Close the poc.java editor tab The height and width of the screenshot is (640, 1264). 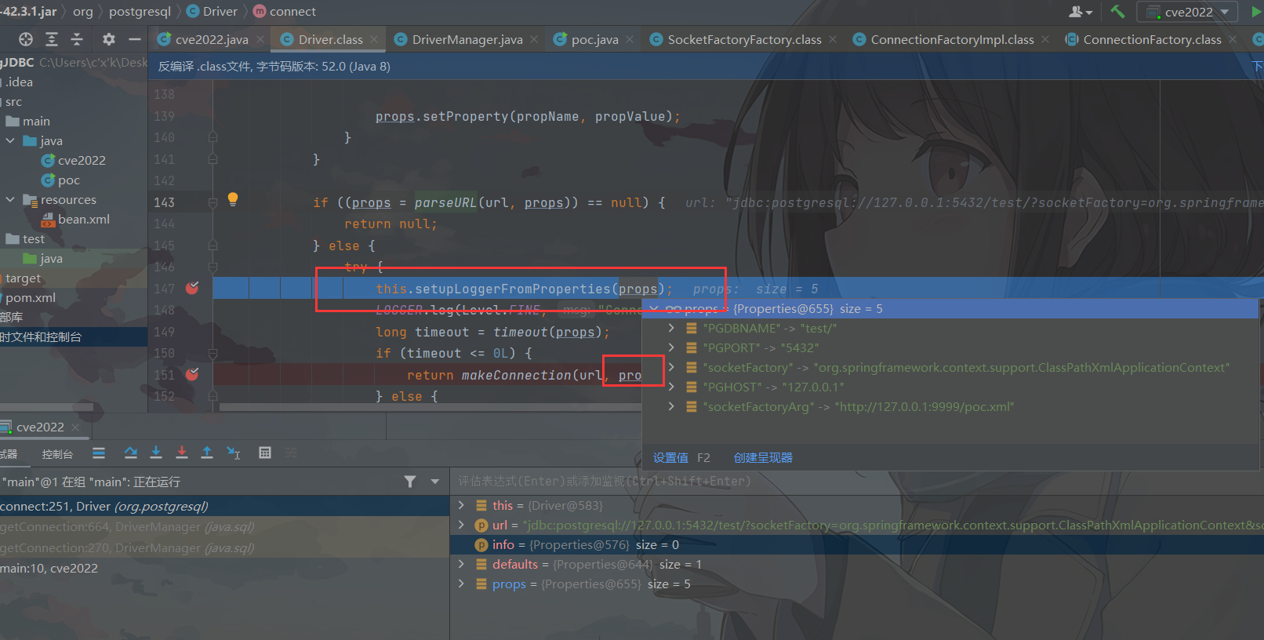coord(630,39)
